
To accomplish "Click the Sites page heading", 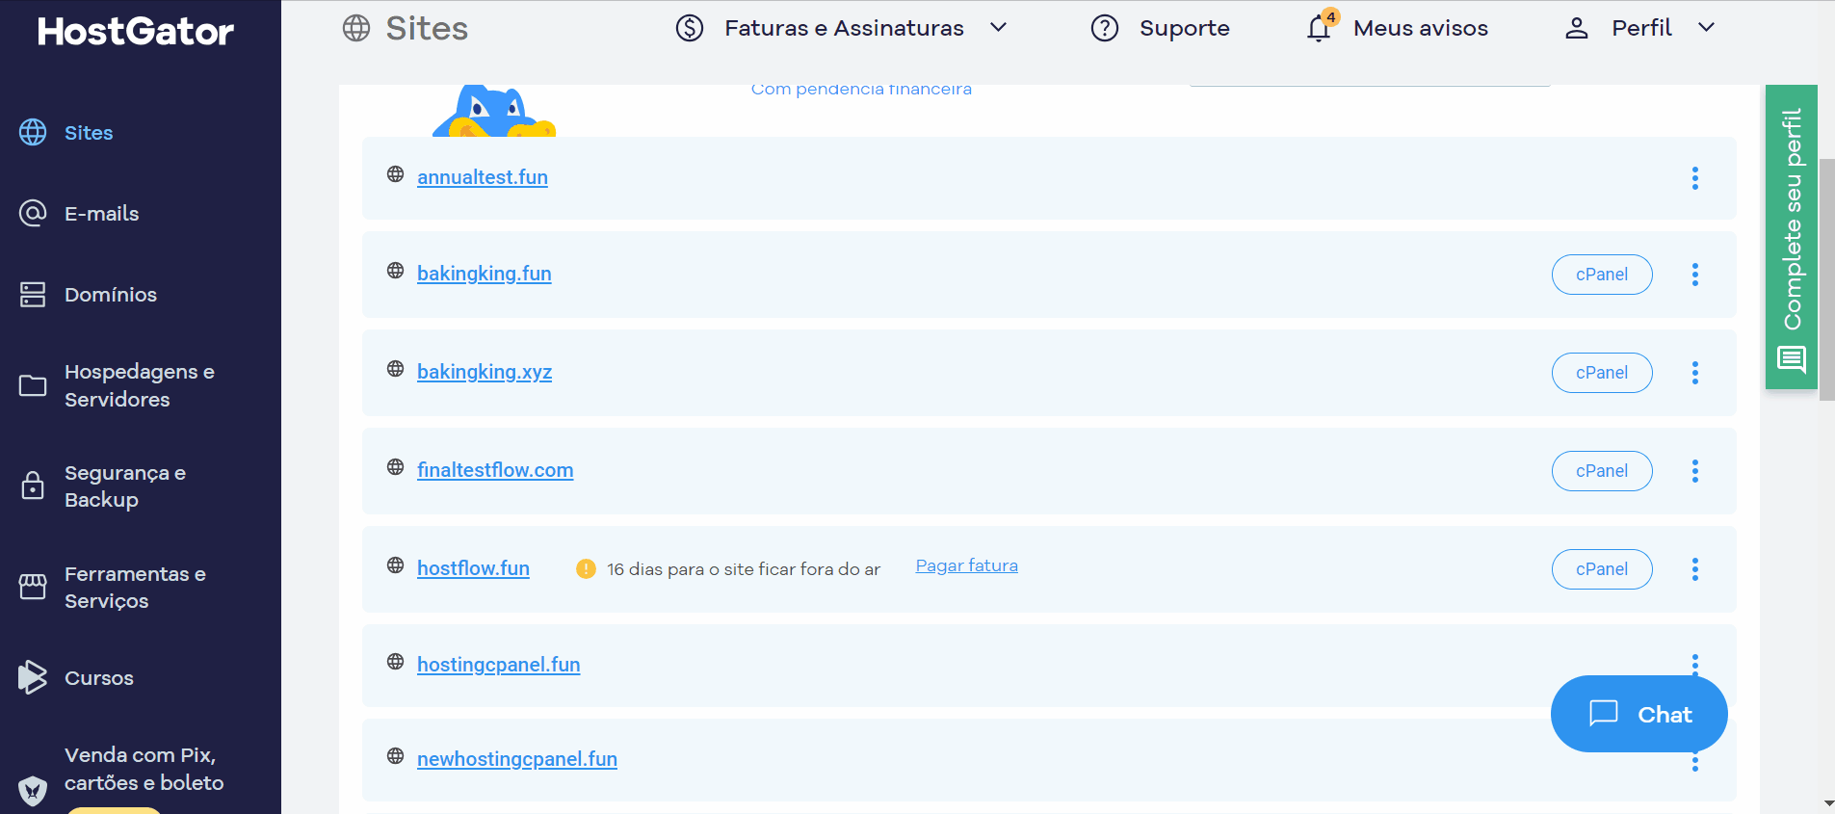I will (x=427, y=29).
